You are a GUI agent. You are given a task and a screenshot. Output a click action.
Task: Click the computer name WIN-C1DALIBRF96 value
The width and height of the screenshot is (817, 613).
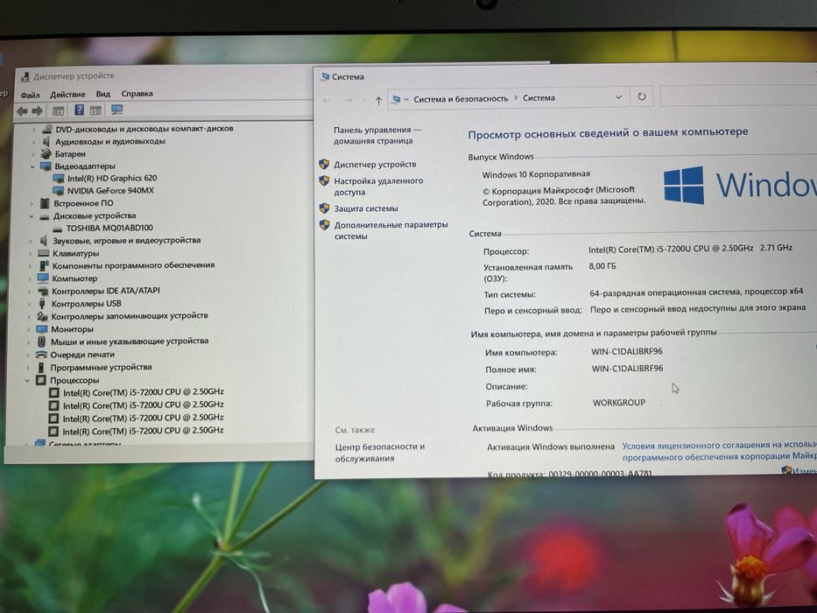(627, 351)
